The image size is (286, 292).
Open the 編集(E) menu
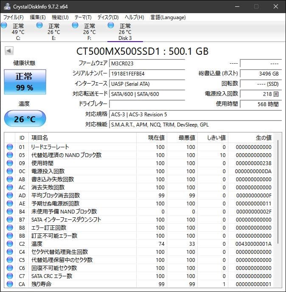click(x=38, y=17)
